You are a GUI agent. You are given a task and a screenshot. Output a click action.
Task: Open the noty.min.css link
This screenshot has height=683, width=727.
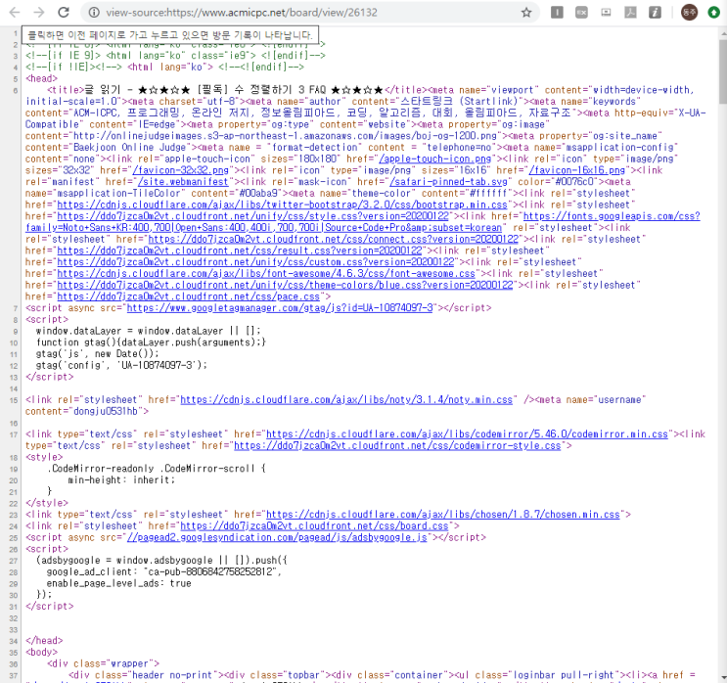[346, 399]
